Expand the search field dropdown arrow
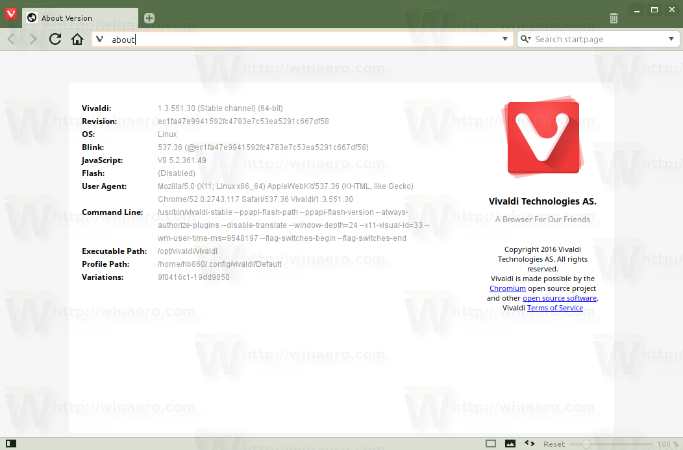Image resolution: width=683 pixels, height=450 pixels. (671, 39)
